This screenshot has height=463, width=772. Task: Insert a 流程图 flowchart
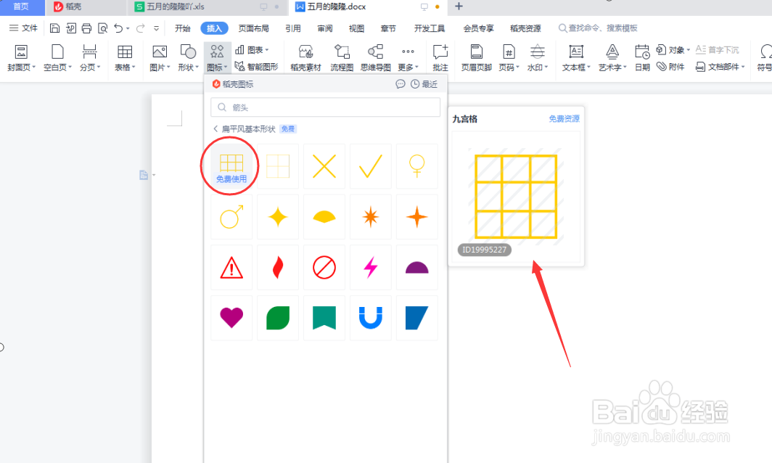tap(342, 57)
